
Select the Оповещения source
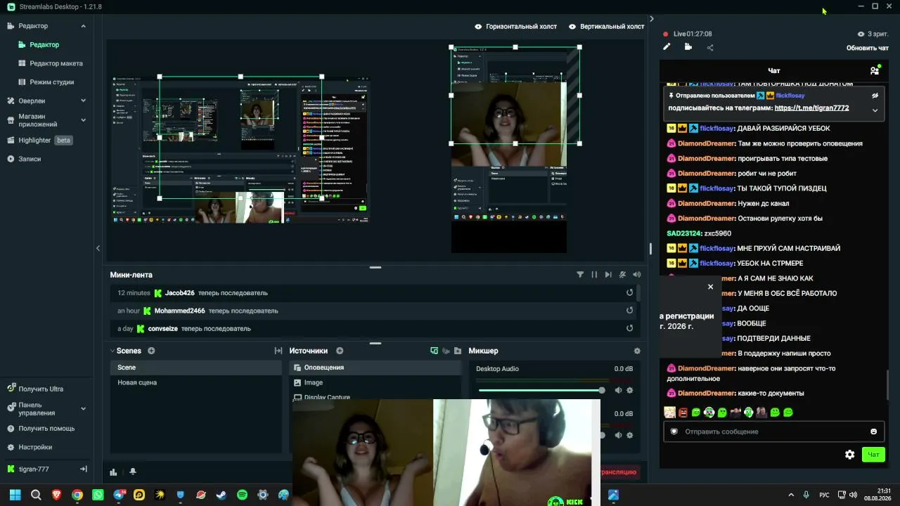click(375, 368)
